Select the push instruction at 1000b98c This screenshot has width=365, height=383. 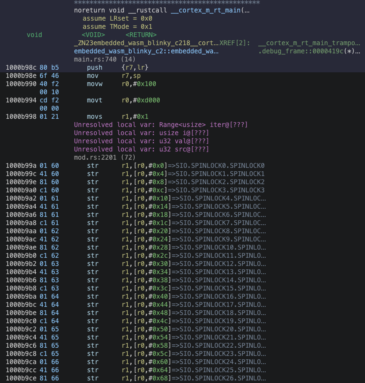click(95, 68)
